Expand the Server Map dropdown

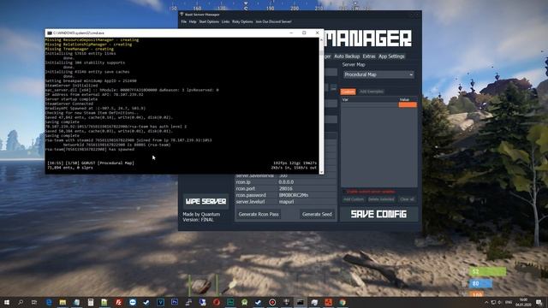(378, 74)
